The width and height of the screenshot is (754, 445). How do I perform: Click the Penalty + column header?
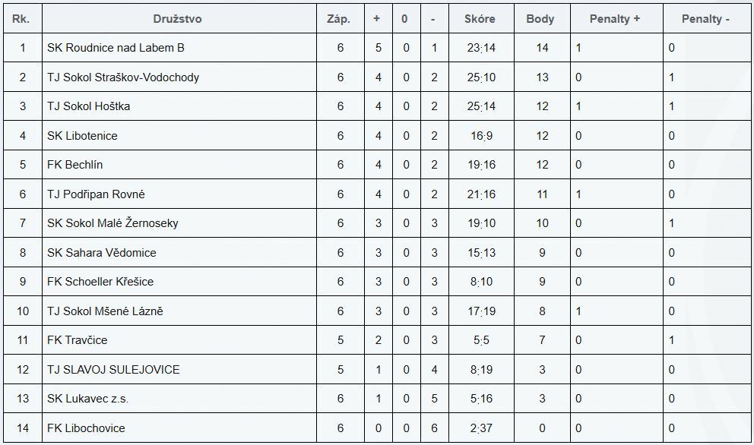click(615, 19)
